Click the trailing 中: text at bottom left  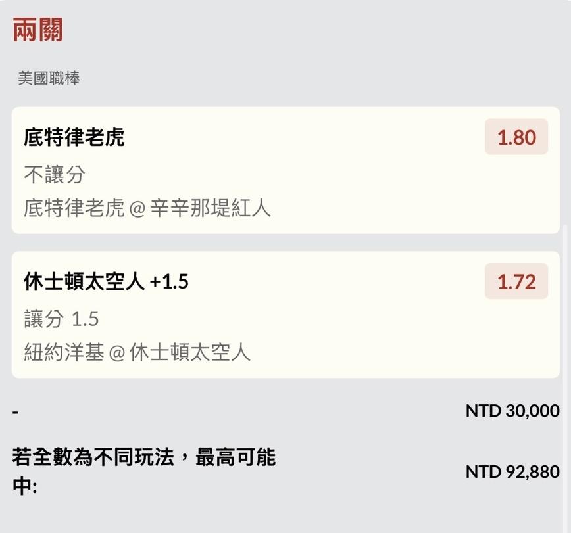point(25,488)
